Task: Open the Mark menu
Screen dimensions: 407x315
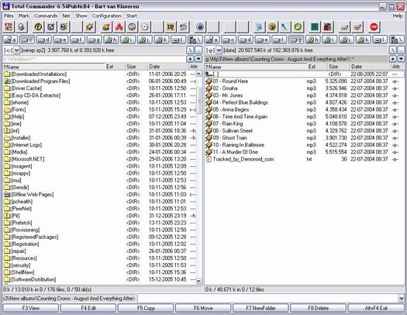Action: 24,16
